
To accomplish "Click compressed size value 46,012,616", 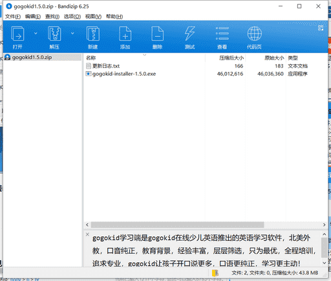I will click(x=230, y=74).
